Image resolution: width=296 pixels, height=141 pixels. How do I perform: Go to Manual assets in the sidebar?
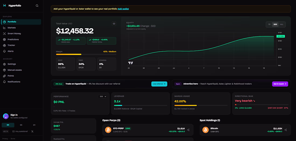pos(21,70)
